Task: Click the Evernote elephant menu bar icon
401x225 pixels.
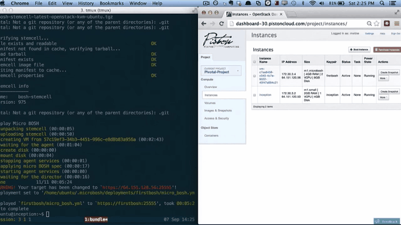Action: pyautogui.click(x=231, y=3)
